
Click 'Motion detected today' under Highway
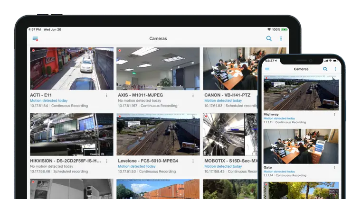pyautogui.click(x=279, y=118)
